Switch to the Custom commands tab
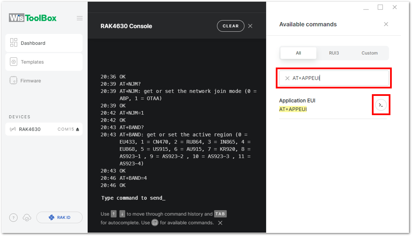 click(370, 53)
